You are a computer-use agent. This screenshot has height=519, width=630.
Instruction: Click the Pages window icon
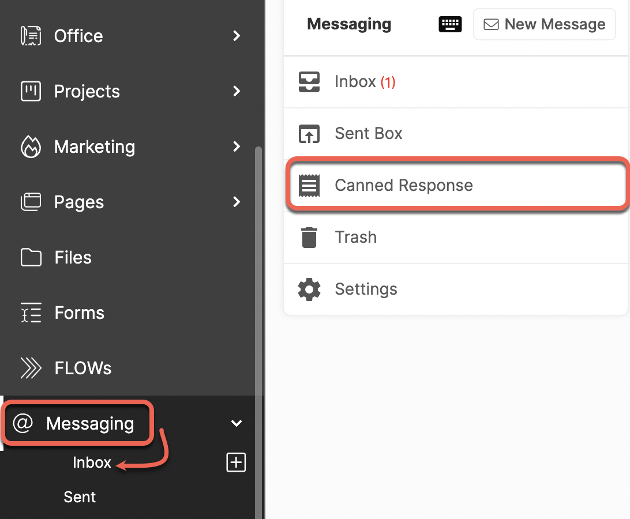click(x=31, y=202)
